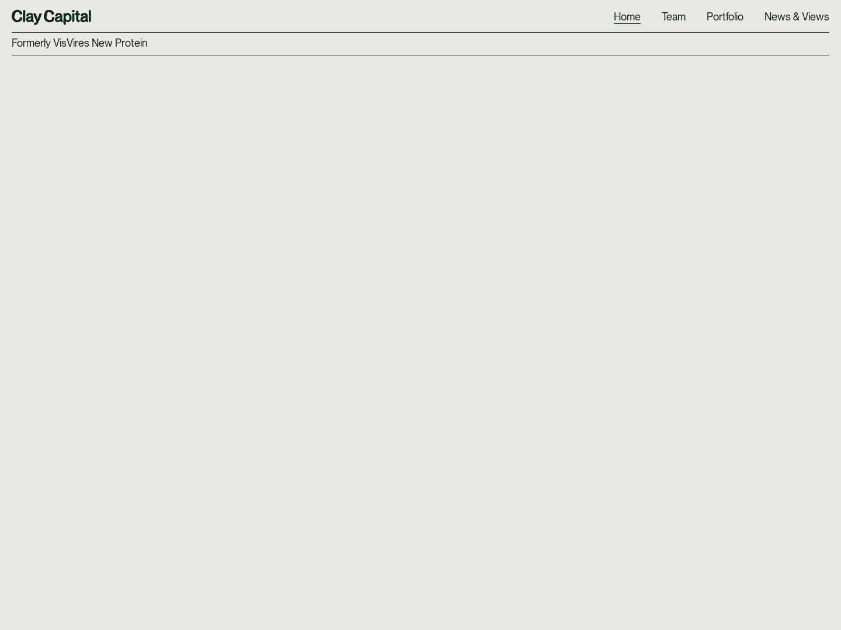
Task: Click the Clay Capital logo
Action: point(51,17)
